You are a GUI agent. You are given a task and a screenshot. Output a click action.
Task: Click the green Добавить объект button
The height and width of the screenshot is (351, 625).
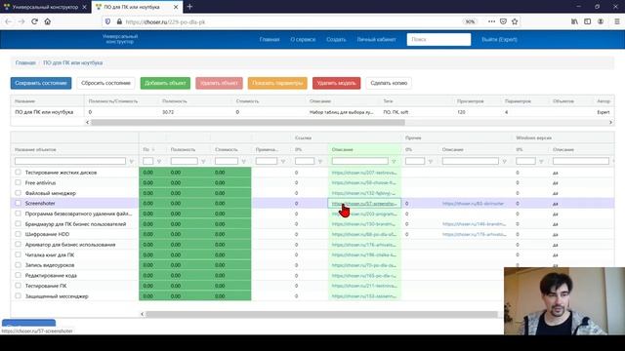pos(165,83)
